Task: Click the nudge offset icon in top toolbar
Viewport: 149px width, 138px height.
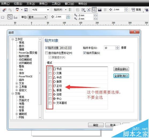Action: click(110, 10)
